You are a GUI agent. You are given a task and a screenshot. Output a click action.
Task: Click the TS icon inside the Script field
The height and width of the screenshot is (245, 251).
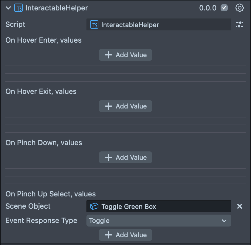tap(94, 25)
